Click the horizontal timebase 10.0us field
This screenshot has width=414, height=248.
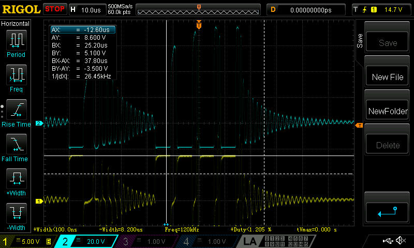coord(87,10)
